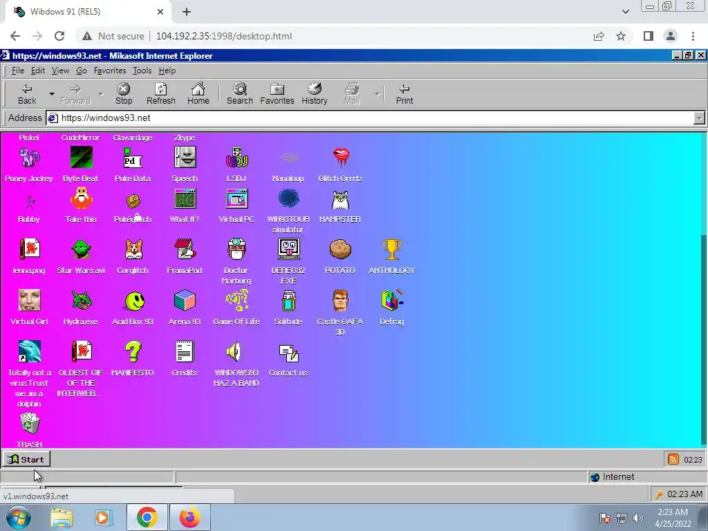Open the Help menu
This screenshot has width=708, height=531.
(167, 71)
